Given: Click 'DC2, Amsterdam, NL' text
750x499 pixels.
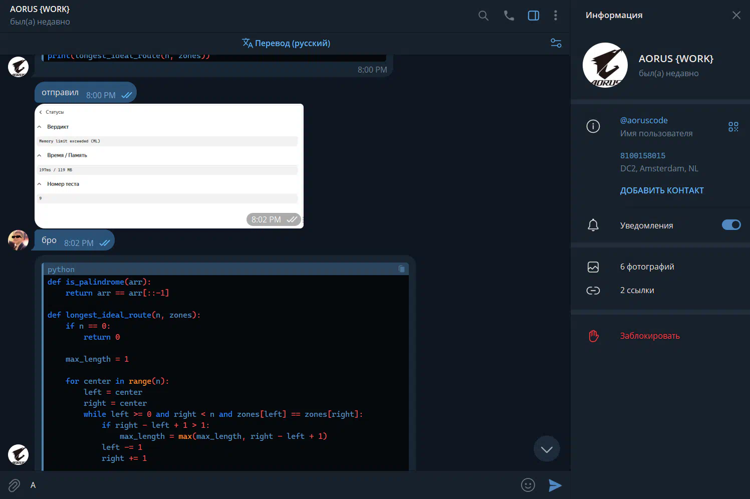Looking at the screenshot, I should click(x=659, y=168).
